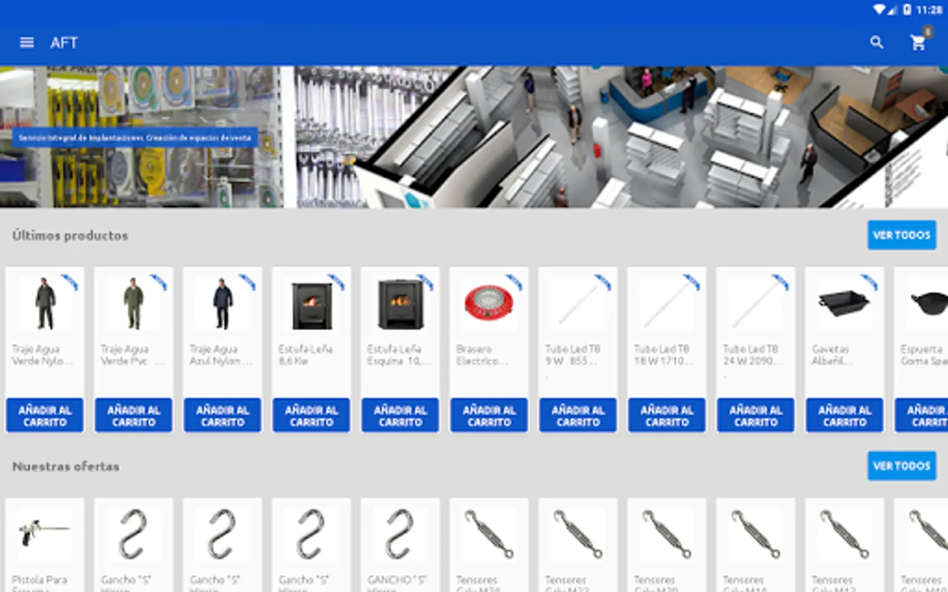Tap the Wi-Fi status icon

click(879, 9)
